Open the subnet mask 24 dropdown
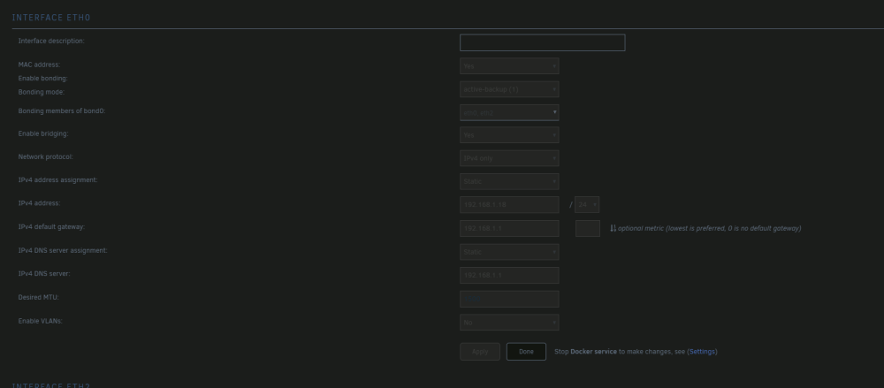The image size is (884, 388). click(587, 205)
